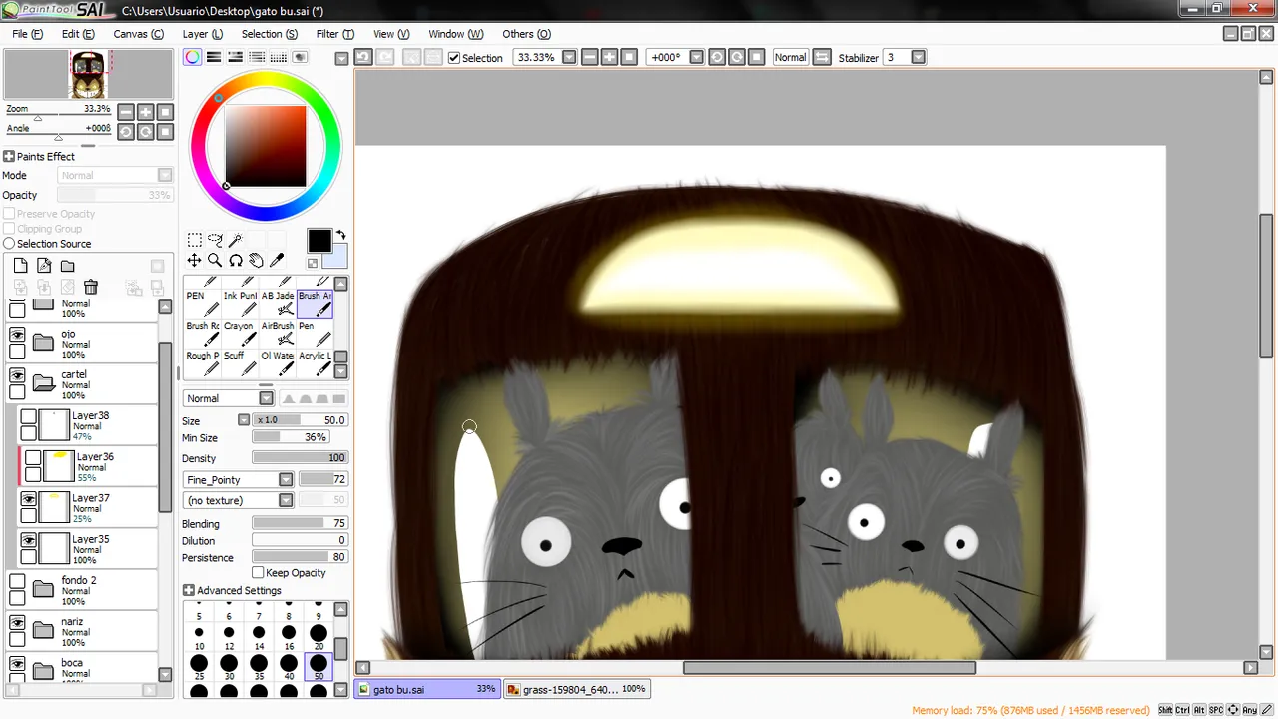Screen dimensions: 1278x719
Task: Select the Hand tool
Action: click(256, 260)
